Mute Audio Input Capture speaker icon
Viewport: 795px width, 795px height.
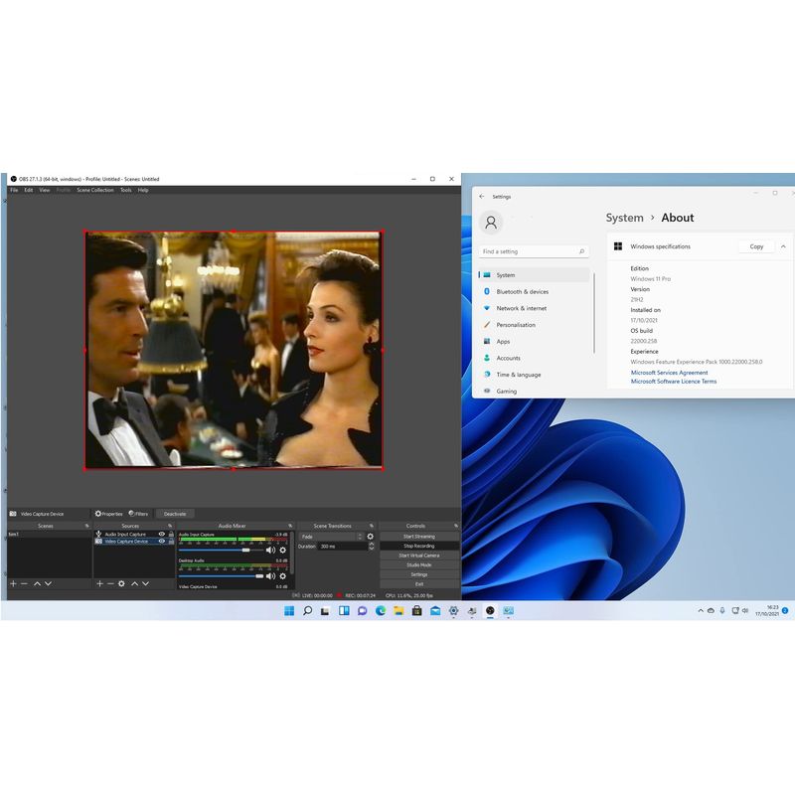click(270, 551)
